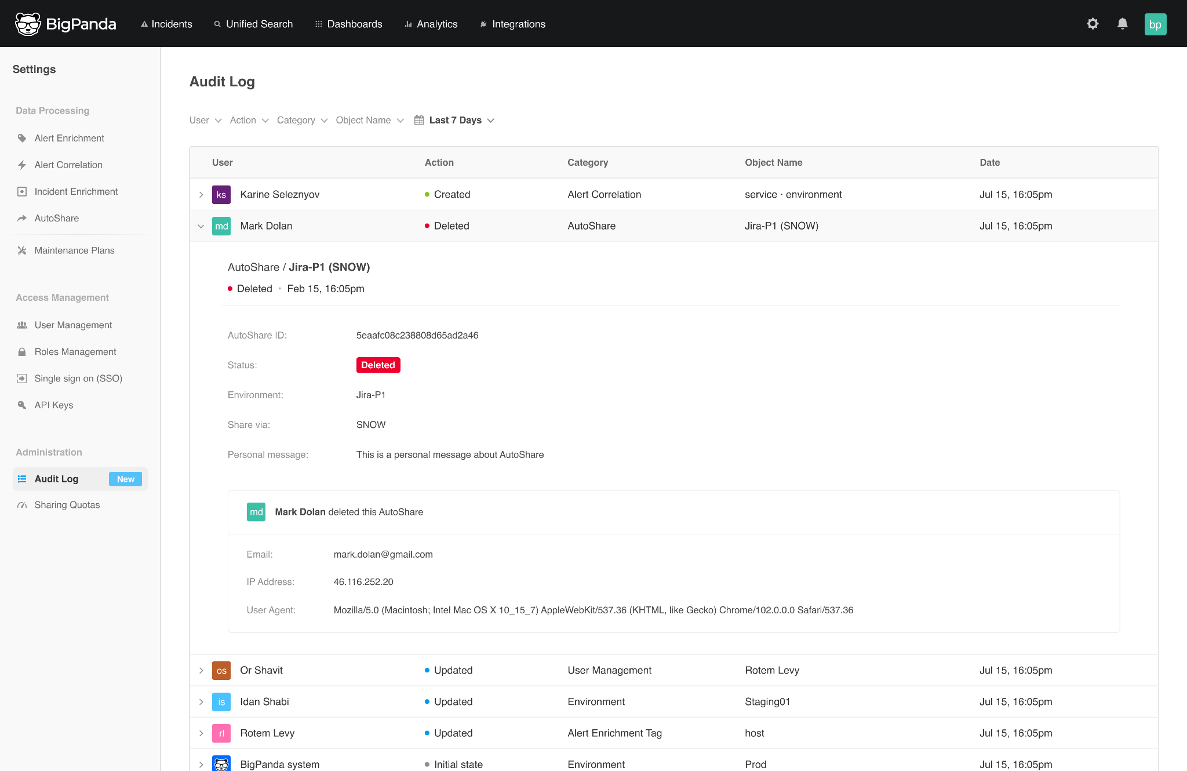Viewport: 1187px width, 771px height.
Task: Click the Roles Management lock icon
Action: pos(22,352)
